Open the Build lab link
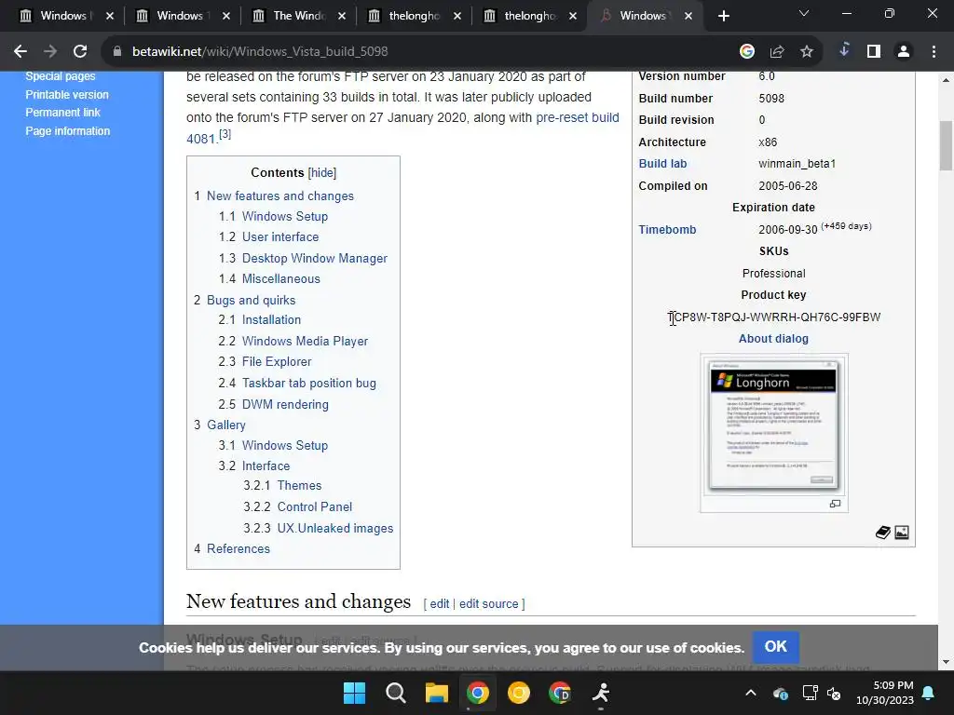 pos(662,164)
